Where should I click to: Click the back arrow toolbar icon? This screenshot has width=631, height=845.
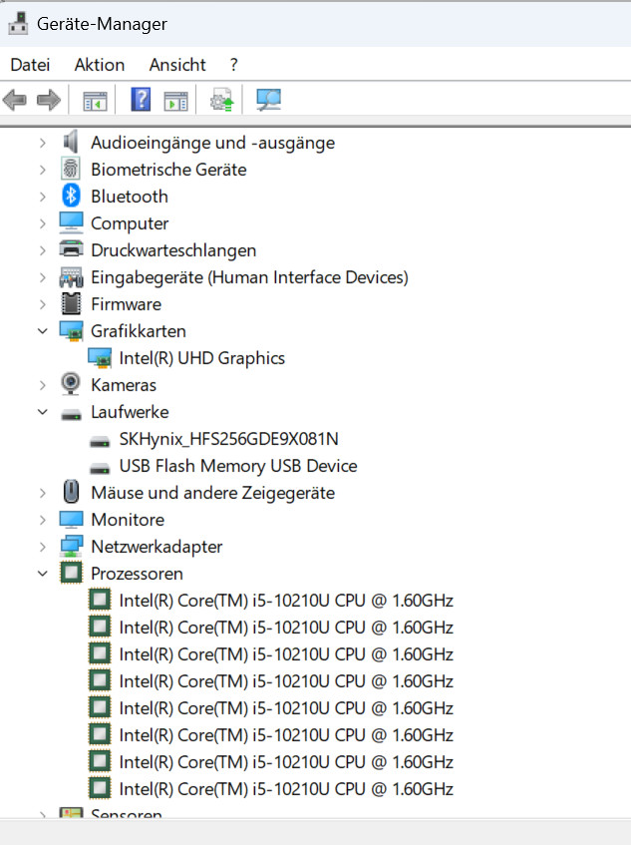pos(15,100)
